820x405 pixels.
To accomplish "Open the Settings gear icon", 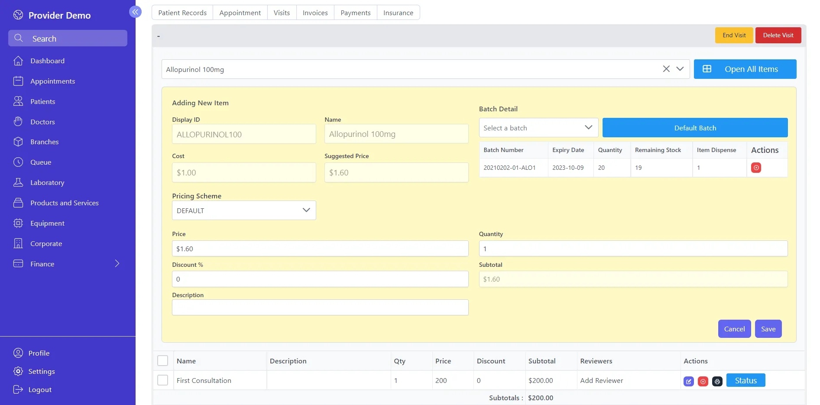I will coord(18,371).
